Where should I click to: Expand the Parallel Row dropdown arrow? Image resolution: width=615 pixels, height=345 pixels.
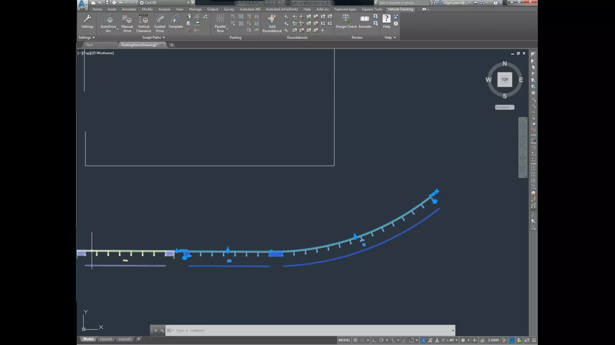coord(227,29)
